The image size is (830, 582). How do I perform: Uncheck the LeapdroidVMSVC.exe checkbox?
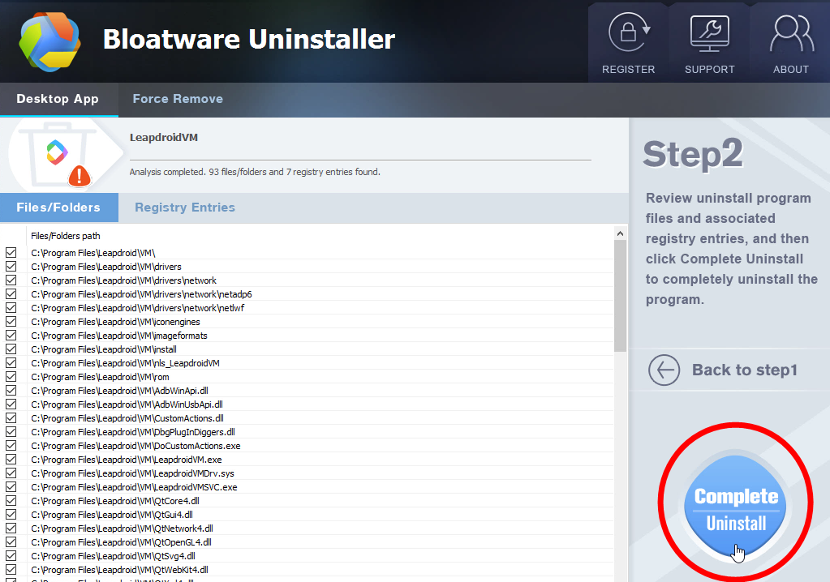pyautogui.click(x=11, y=487)
